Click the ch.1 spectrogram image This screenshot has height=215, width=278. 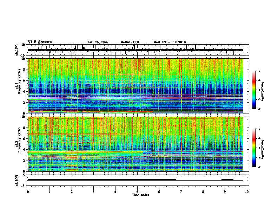click(x=135, y=86)
